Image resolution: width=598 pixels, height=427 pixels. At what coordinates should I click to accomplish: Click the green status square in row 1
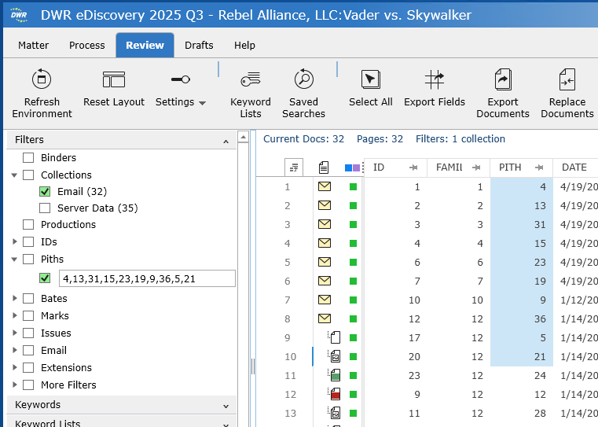coord(353,187)
